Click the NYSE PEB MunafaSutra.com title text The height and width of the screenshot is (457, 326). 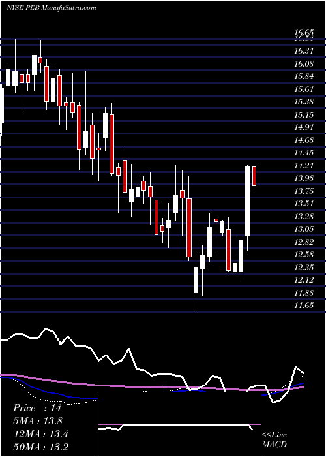[52, 8]
